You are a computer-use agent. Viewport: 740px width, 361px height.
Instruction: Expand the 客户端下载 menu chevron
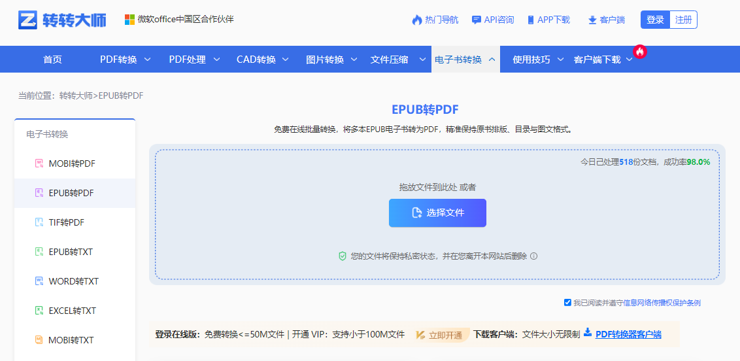tap(629, 60)
